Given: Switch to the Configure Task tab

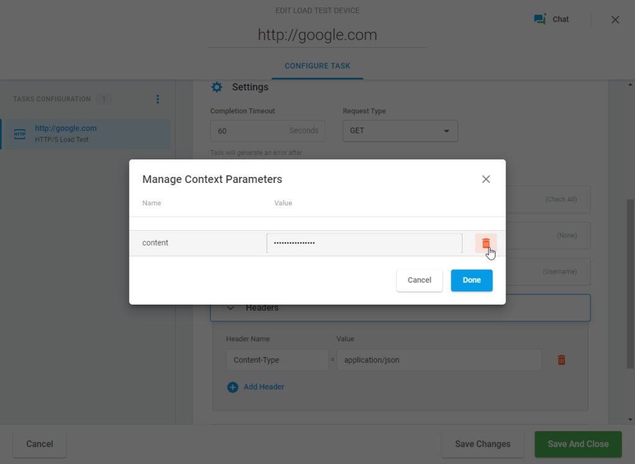Looking at the screenshot, I should coord(317,65).
